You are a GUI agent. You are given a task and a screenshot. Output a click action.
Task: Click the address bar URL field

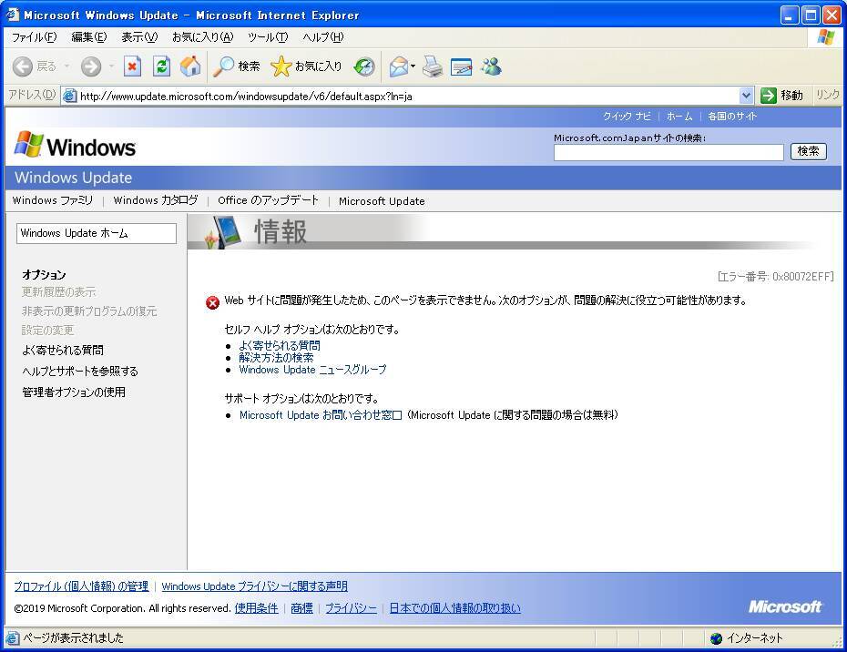click(408, 97)
